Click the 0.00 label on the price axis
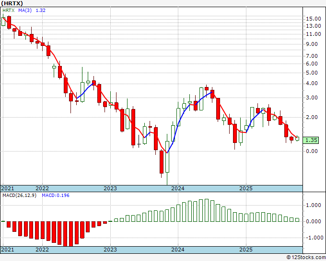 [312, 151]
